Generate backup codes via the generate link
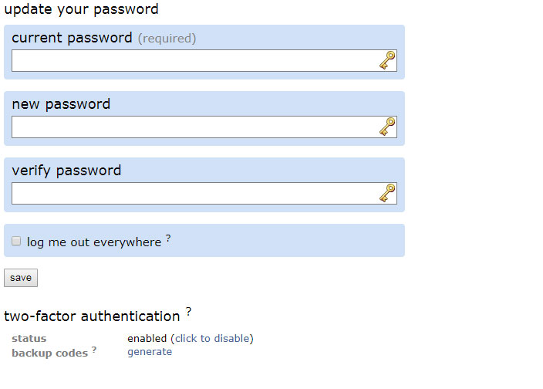This screenshot has height=389, width=543. 150,352
